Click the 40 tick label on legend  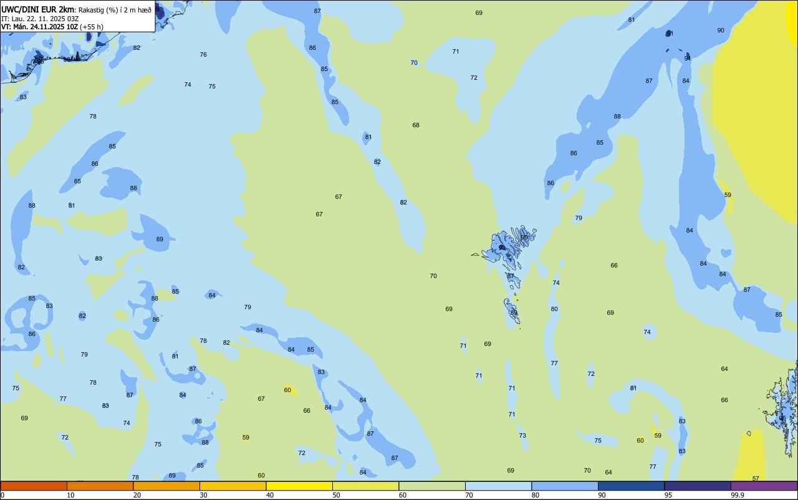[x=270, y=495]
